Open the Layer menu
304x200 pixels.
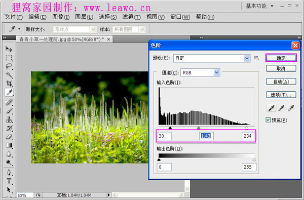[x=84, y=17]
